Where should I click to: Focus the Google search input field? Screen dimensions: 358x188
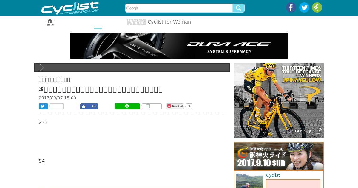pyautogui.click(x=179, y=8)
